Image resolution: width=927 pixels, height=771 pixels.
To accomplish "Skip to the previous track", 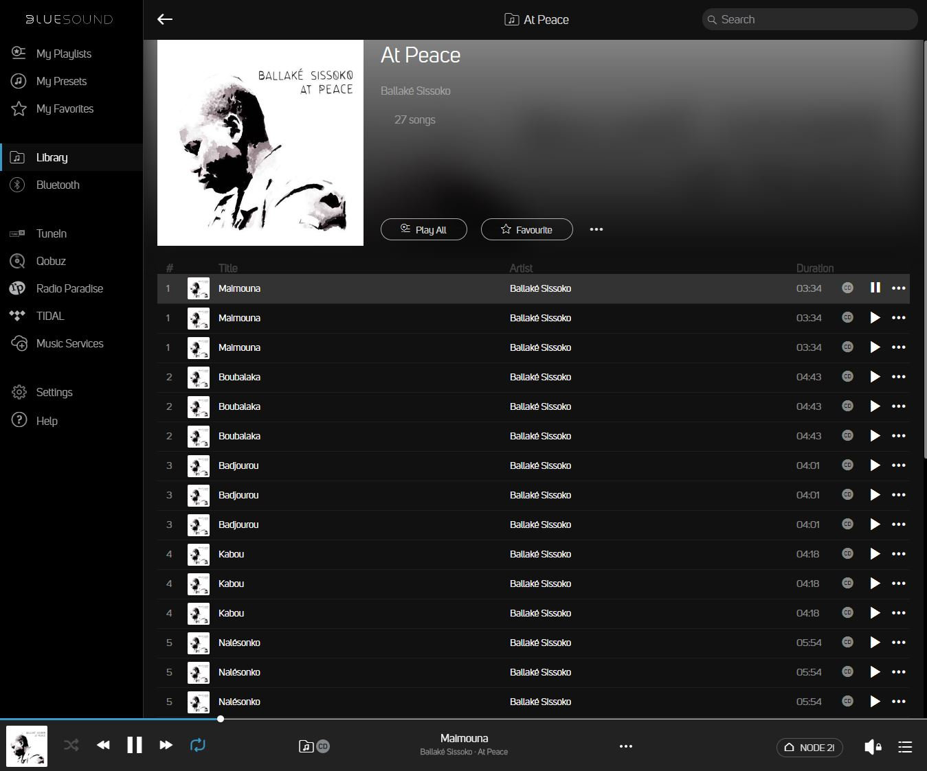I will [x=103, y=745].
